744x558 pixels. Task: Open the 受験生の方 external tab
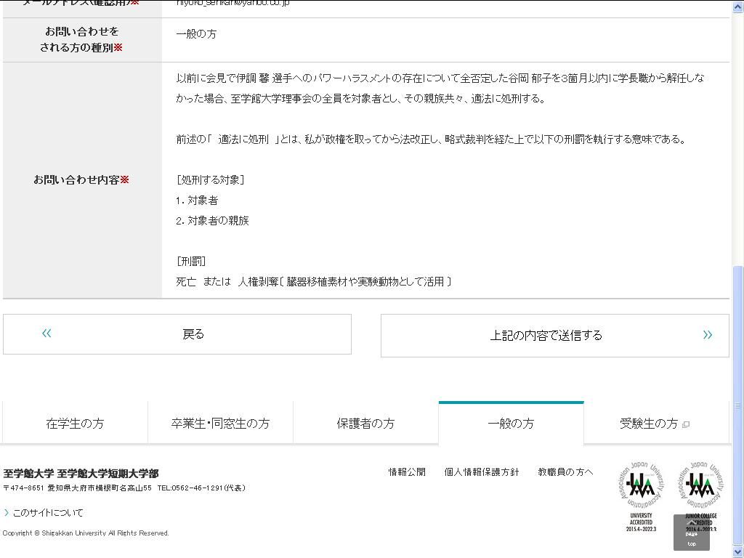(x=656, y=423)
